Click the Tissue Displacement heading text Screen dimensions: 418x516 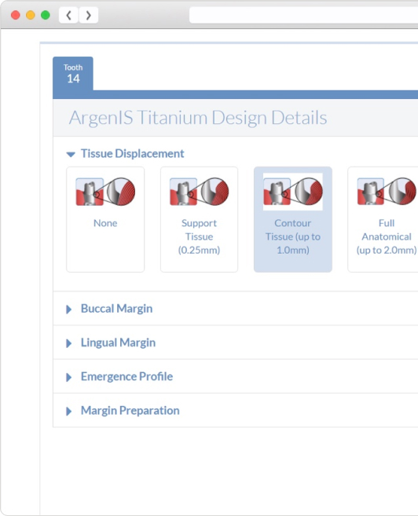[132, 154]
